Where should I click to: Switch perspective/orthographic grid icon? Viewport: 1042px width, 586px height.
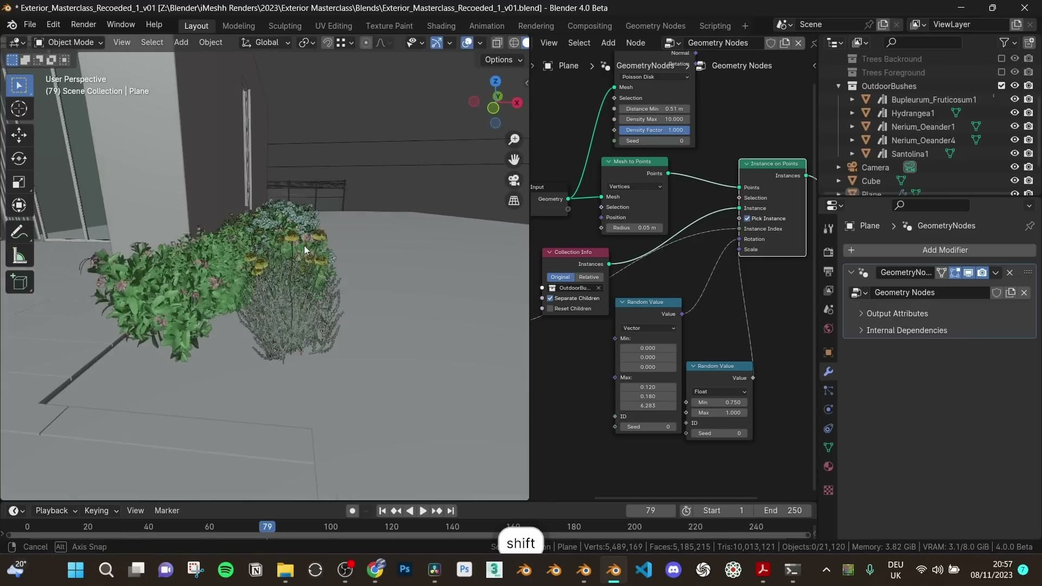(513, 201)
